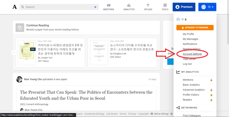Viewport: 229px width, 117px height.
Task: Open Notifications from account menu
Action: point(190,44)
